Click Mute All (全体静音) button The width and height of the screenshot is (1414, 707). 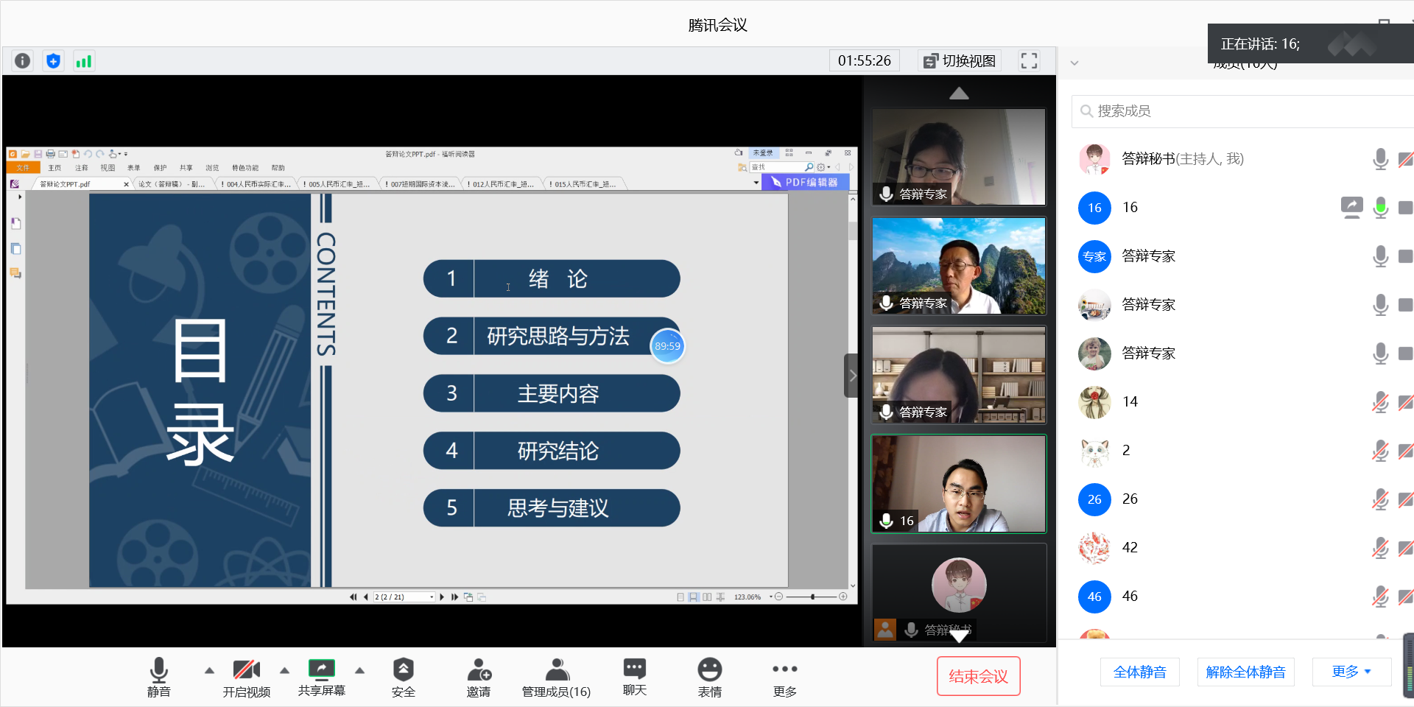(1139, 672)
